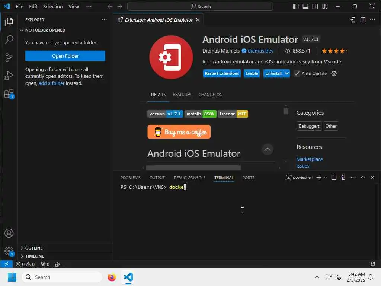This screenshot has width=381, height=286.
Task: Open Explorer Views and More Actions
Action: pyautogui.click(x=104, y=20)
